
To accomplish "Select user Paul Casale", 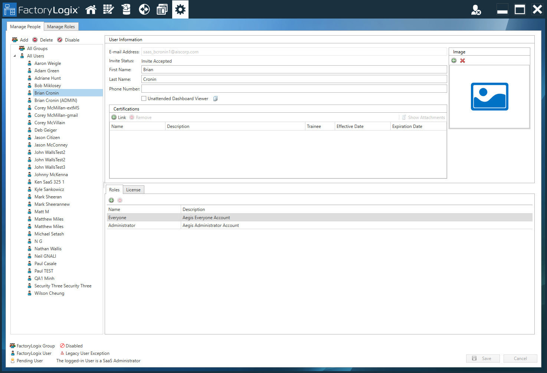I will [45, 264].
